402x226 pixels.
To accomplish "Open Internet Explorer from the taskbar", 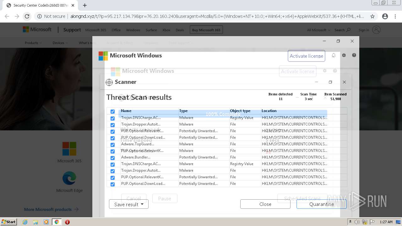I will tap(25, 222).
